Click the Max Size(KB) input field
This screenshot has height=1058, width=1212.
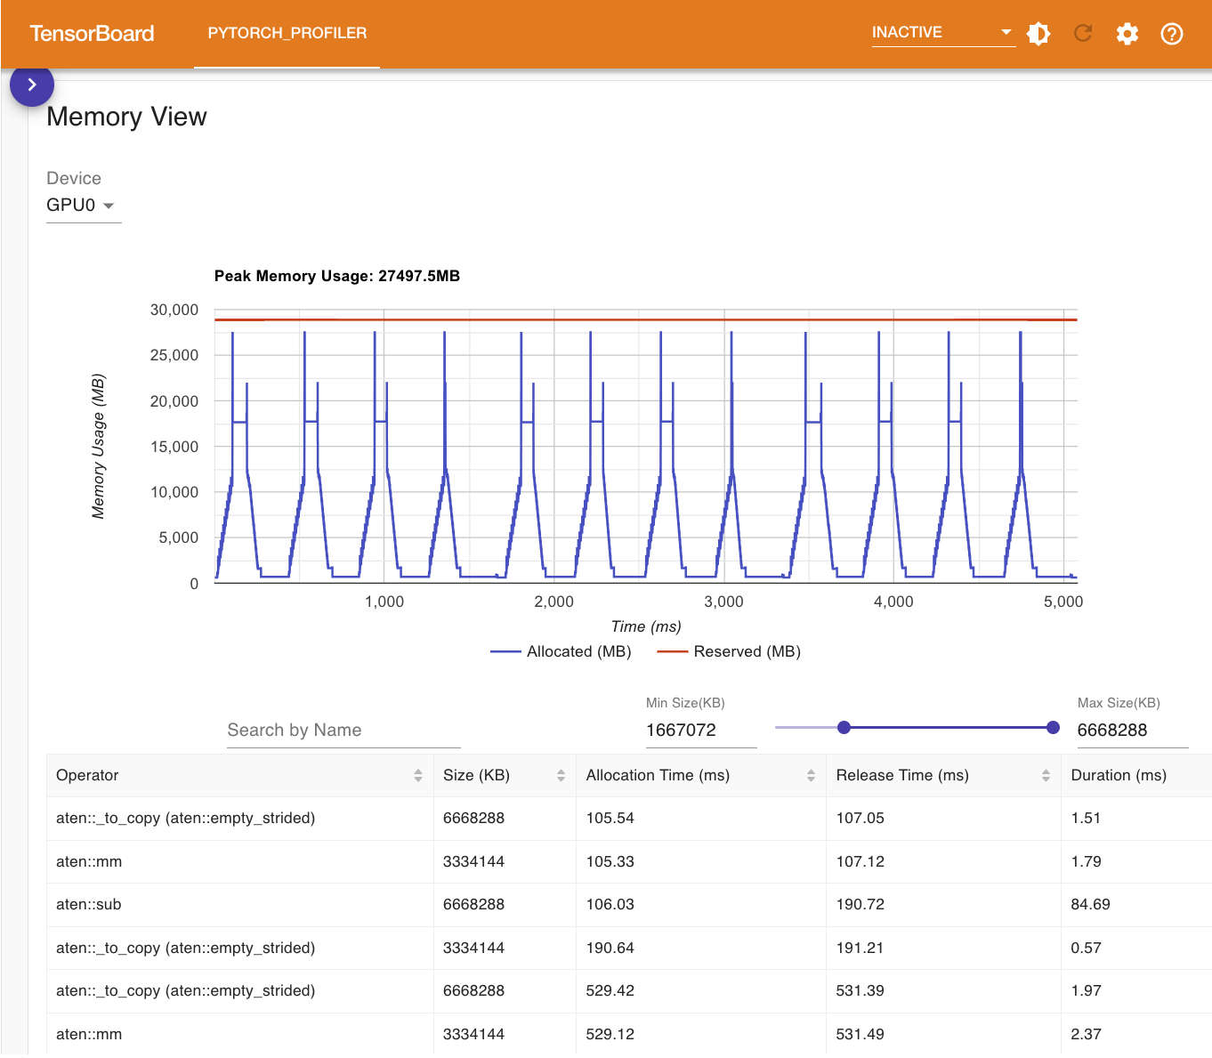click(x=1133, y=731)
